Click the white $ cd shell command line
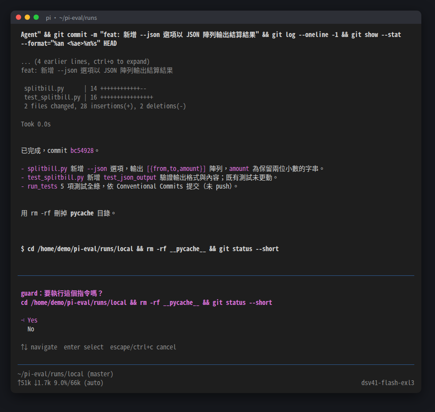This screenshot has height=412, width=435. [150, 249]
